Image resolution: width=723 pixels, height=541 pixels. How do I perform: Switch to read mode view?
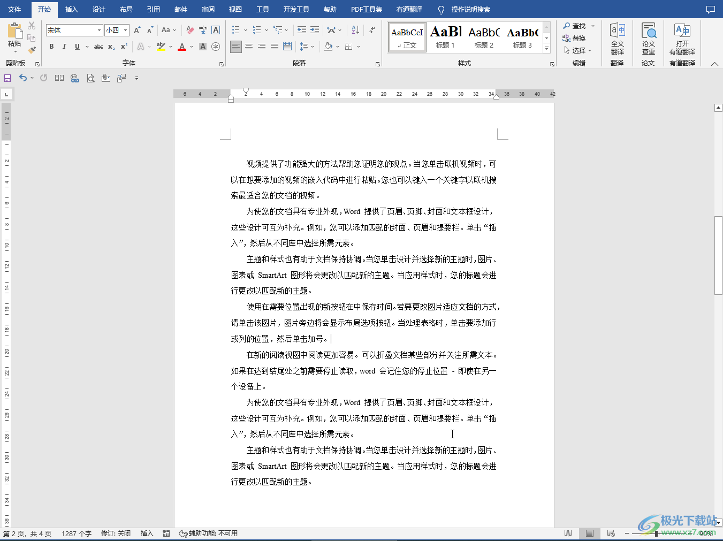(x=568, y=534)
